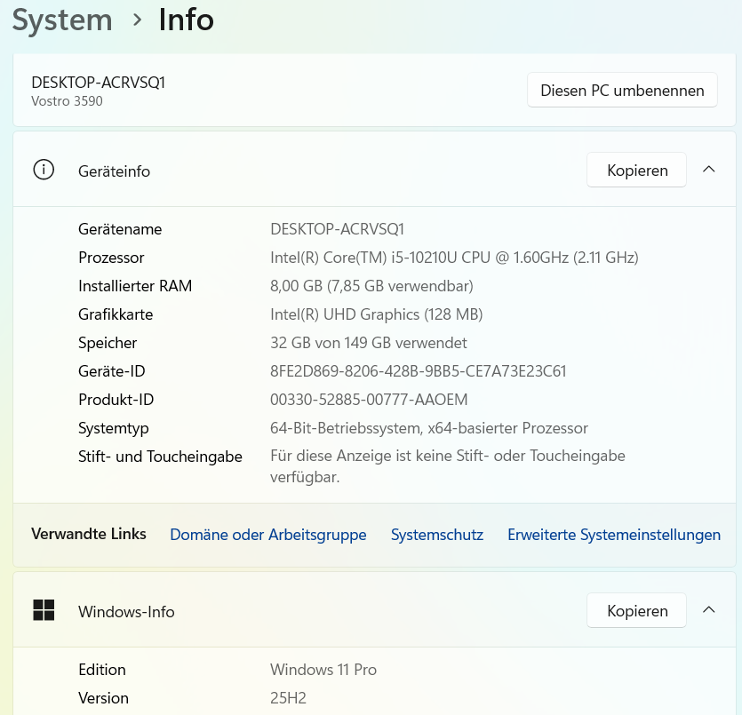This screenshot has width=742, height=715.
Task: Click RAM value 8,00 GB (7,85 GB verwendbar)
Action: click(x=371, y=286)
